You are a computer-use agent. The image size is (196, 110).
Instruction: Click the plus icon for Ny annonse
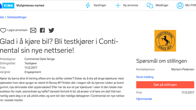click(x=118, y=5)
